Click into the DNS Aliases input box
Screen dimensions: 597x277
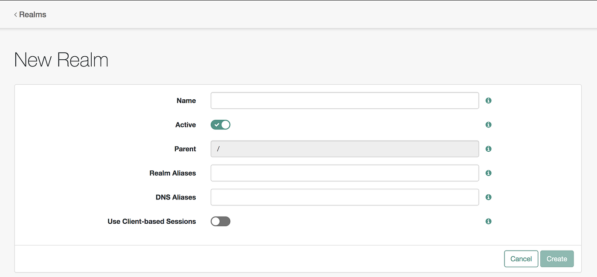345,197
